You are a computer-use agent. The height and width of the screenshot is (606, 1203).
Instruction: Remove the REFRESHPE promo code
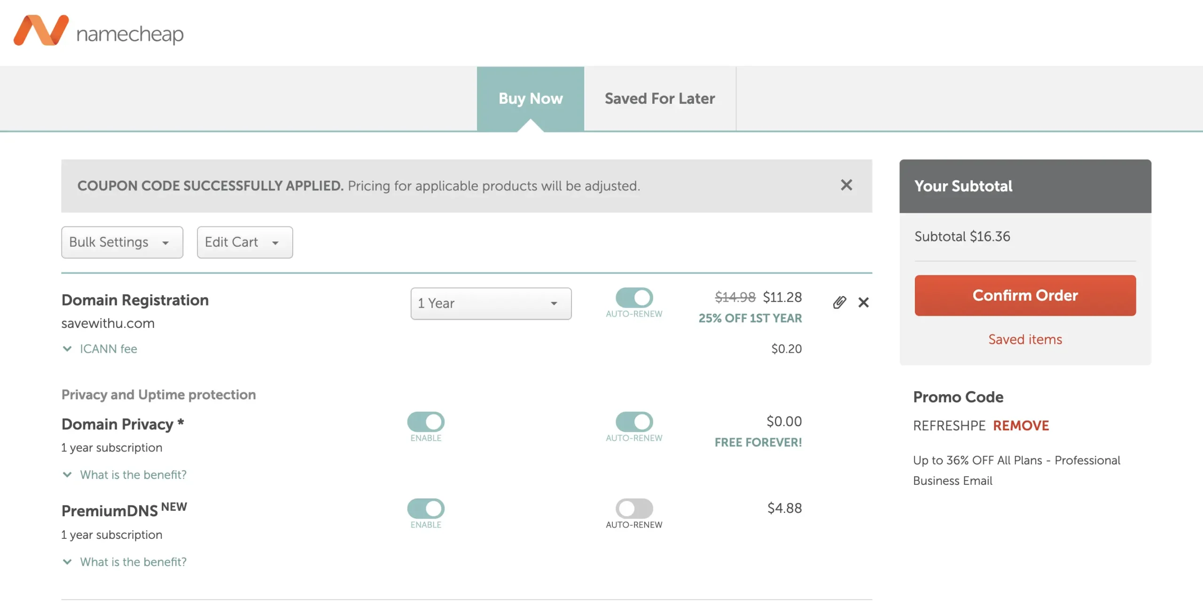tap(1021, 426)
